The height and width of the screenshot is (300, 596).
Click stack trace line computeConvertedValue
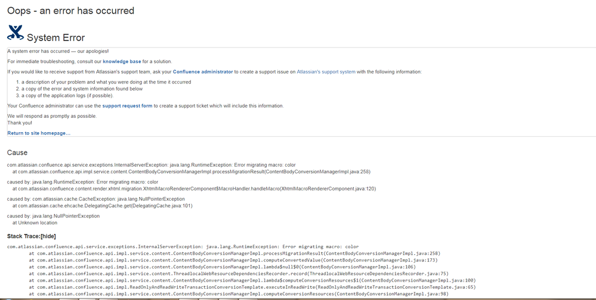pyautogui.click(x=233, y=260)
